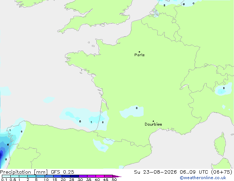
Task: Select the 1–2 mm legend swatch
Action: click(23, 176)
